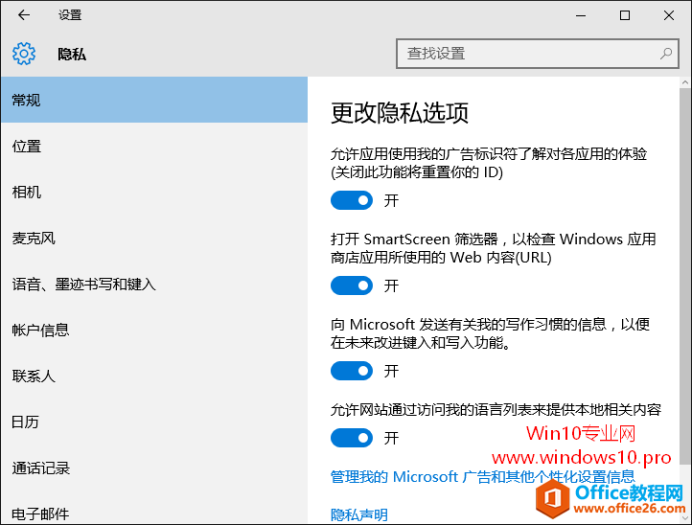Open the 帐户信息 category
This screenshot has height=525, width=692.
[x=154, y=330]
